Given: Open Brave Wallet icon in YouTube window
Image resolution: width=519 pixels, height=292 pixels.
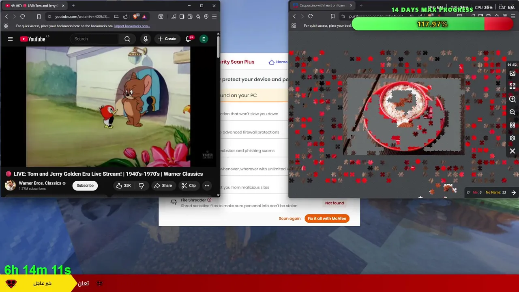Looking at the screenshot, I should 190,17.
